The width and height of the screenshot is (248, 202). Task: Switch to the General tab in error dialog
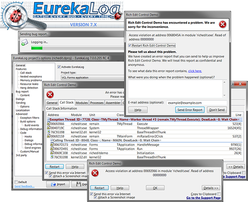coord(52,103)
